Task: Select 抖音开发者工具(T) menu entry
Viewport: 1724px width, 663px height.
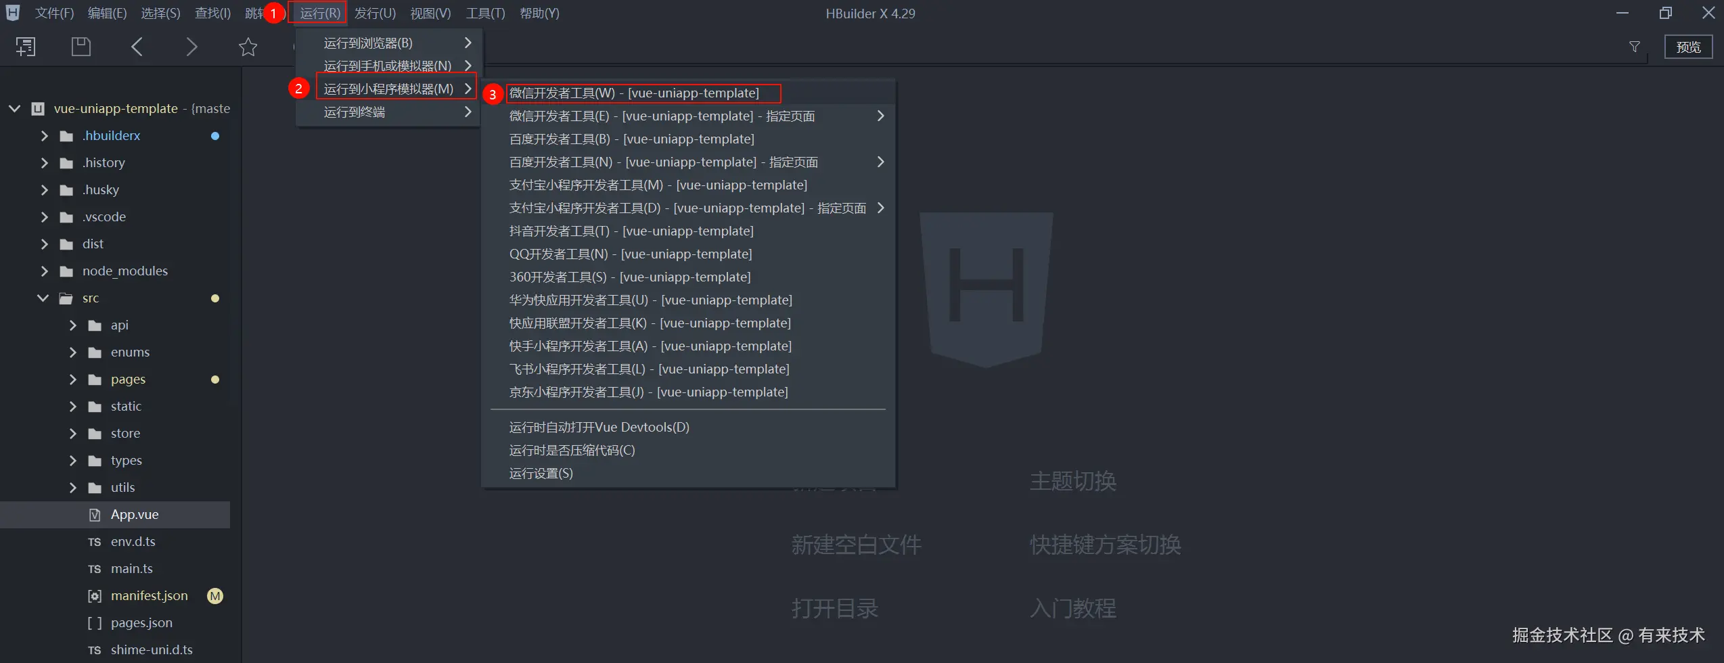Action: (x=688, y=231)
